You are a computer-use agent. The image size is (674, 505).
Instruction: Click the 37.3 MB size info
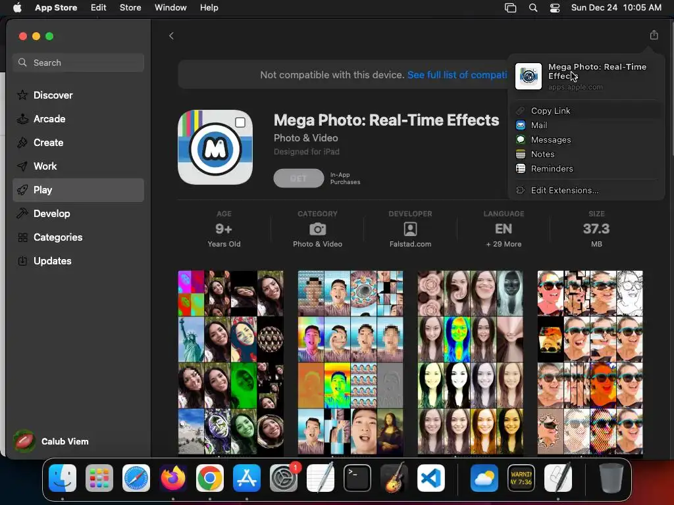click(x=596, y=229)
